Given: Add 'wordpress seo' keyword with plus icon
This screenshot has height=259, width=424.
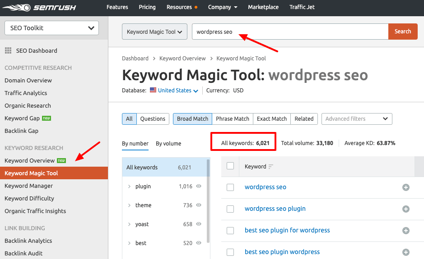Looking at the screenshot, I should coord(405,187).
